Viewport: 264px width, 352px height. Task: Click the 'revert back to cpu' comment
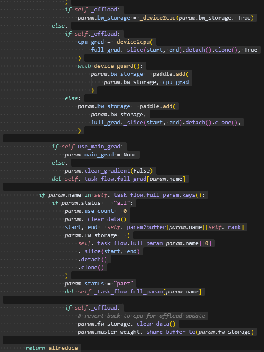point(142,316)
